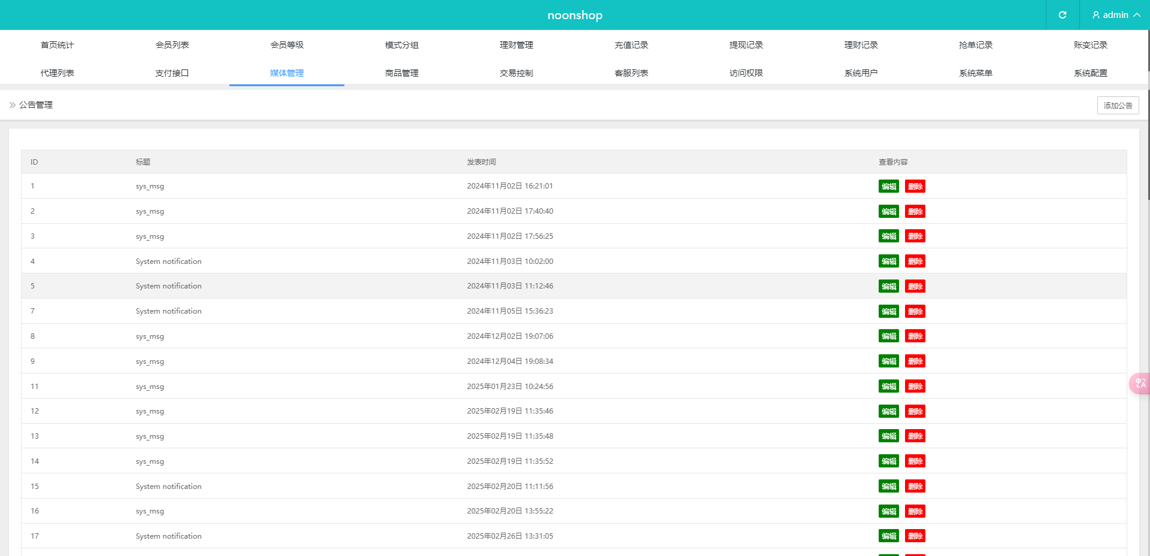
Task: Select the 模式分组 menu item
Action: [x=402, y=45]
